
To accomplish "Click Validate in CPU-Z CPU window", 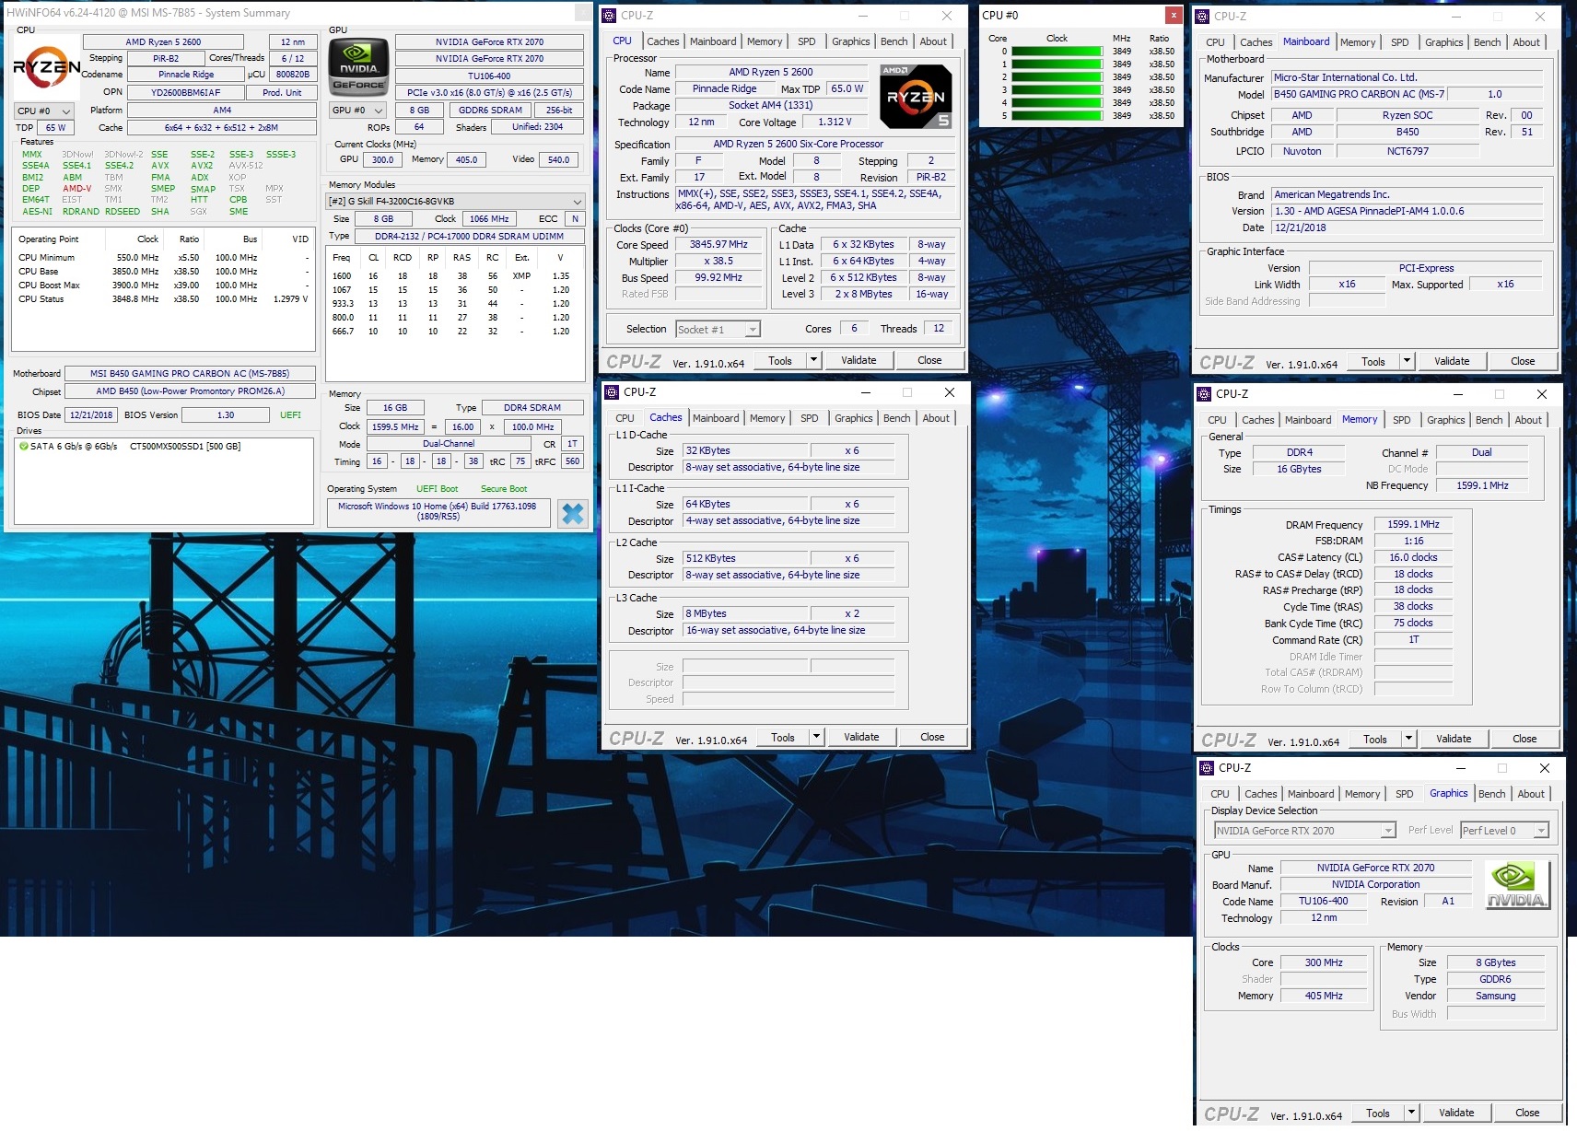I will point(859,360).
